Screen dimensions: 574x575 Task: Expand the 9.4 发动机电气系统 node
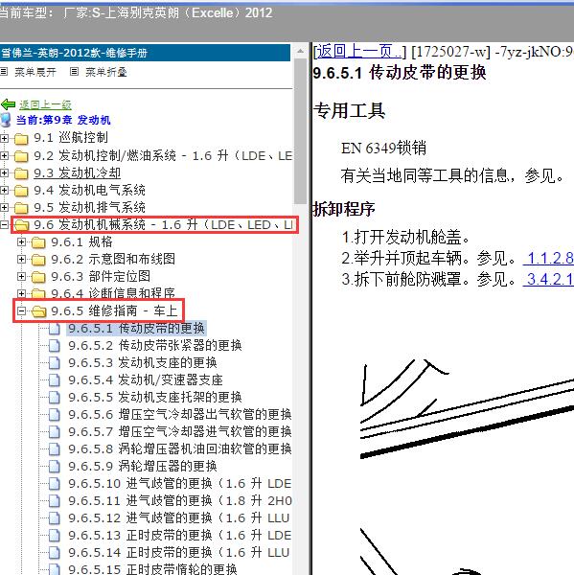(4, 190)
